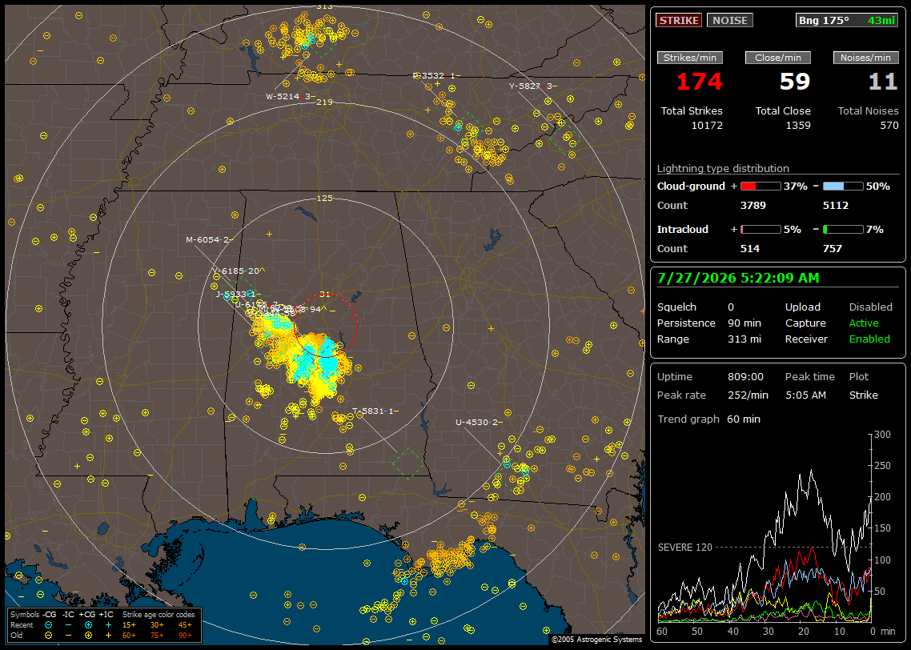
Task: Select the Noises/min label box
Action: pyautogui.click(x=865, y=58)
